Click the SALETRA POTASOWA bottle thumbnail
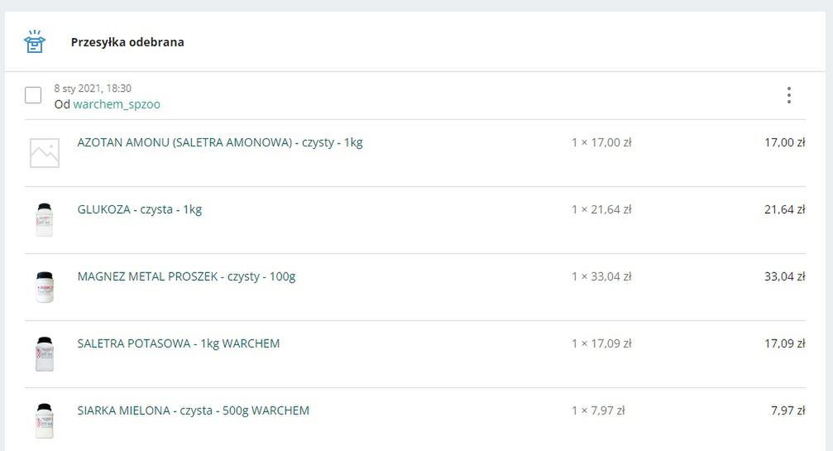Viewport: 833px width, 451px height. [x=44, y=354]
